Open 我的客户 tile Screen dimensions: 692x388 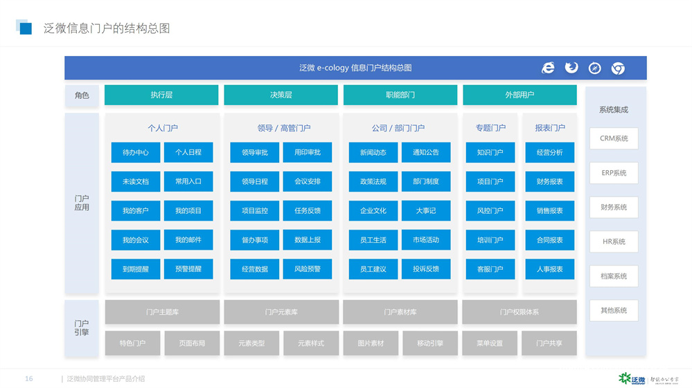pyautogui.click(x=136, y=210)
